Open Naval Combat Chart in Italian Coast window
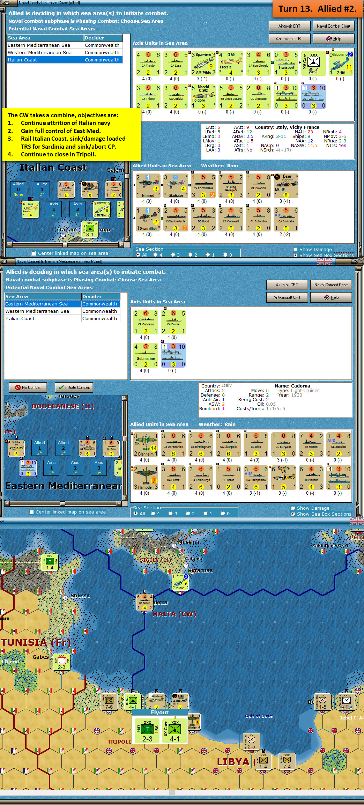This screenshot has height=805, width=364. (x=333, y=26)
